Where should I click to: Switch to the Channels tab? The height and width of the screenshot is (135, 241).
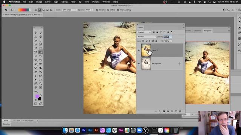197,31
